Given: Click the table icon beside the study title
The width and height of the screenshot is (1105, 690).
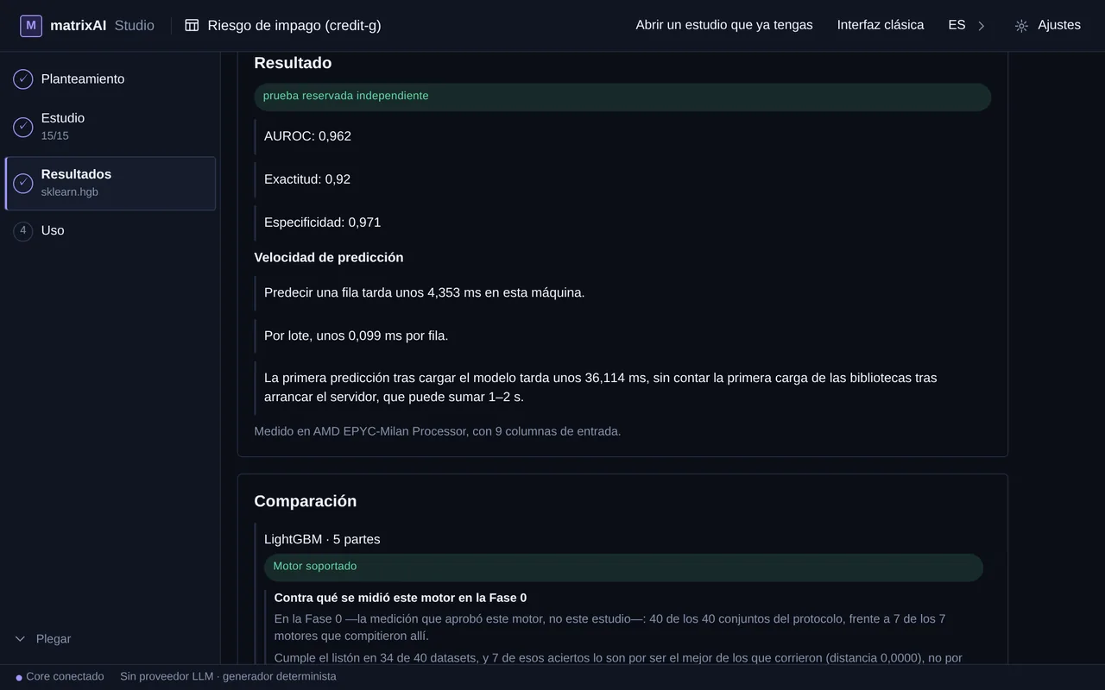Looking at the screenshot, I should [x=192, y=26].
